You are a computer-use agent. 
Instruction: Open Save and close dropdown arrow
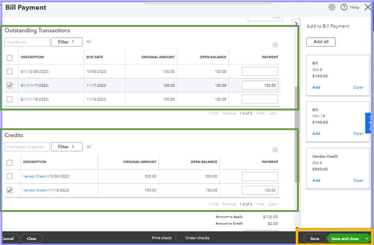pyautogui.click(x=367, y=239)
